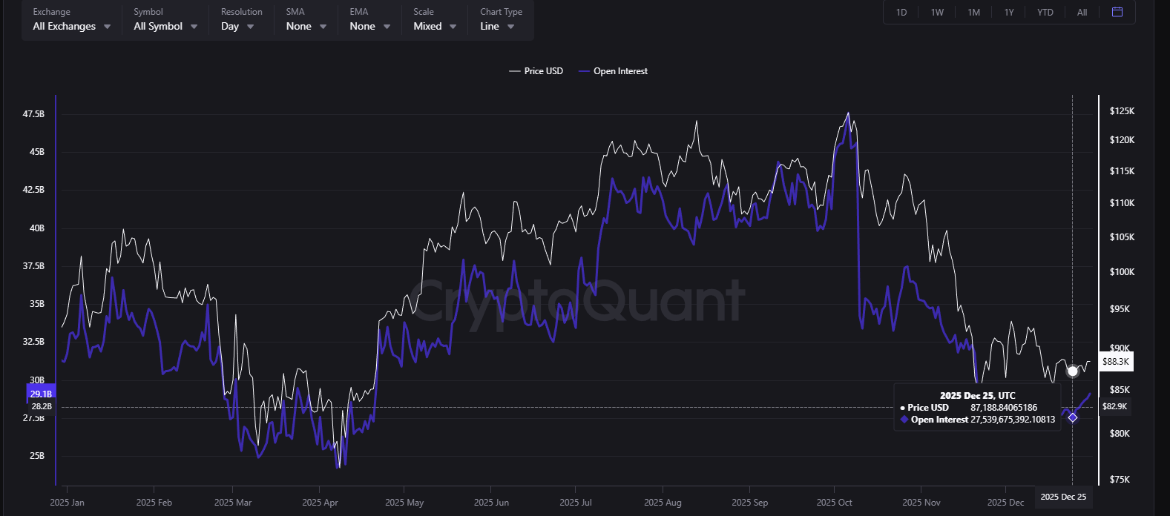Choose the 1M time range
This screenshot has width=1170, height=516.
pyautogui.click(x=973, y=13)
